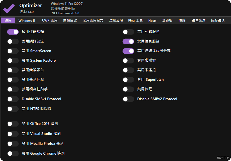Turn off the 啟用性能調整 toggle
The height and width of the screenshot is (161, 231).
[13, 32]
